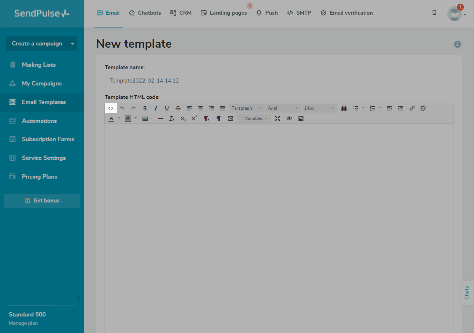Click the Create a campaign button
474x333 pixels.
coord(37,43)
